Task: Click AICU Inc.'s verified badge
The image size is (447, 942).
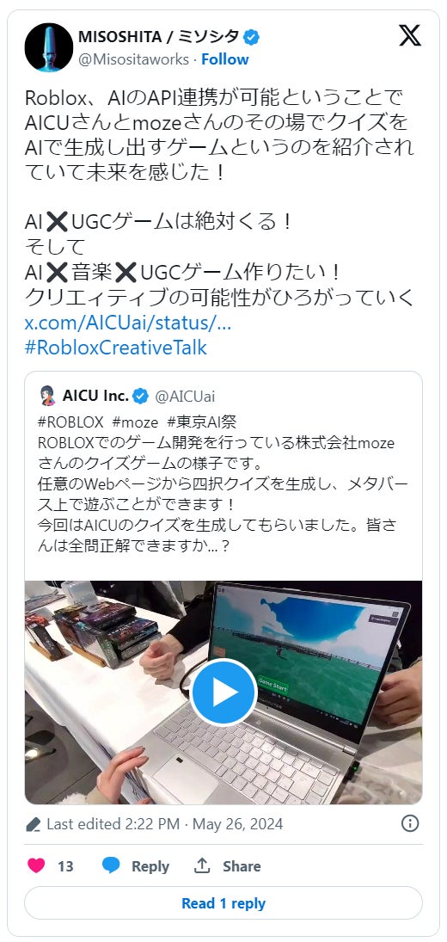Action: pos(140,396)
